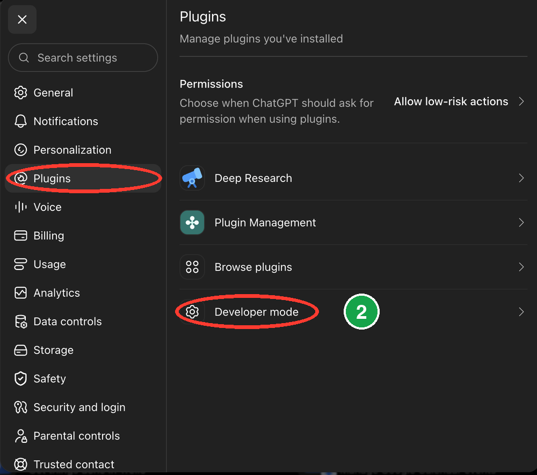Click 'Manage plugins you've installed' subtitle

pyautogui.click(x=262, y=39)
